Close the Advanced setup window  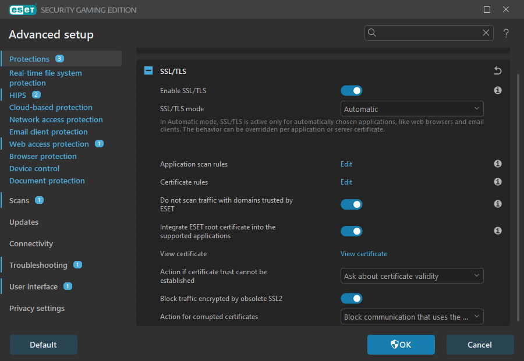click(506, 10)
